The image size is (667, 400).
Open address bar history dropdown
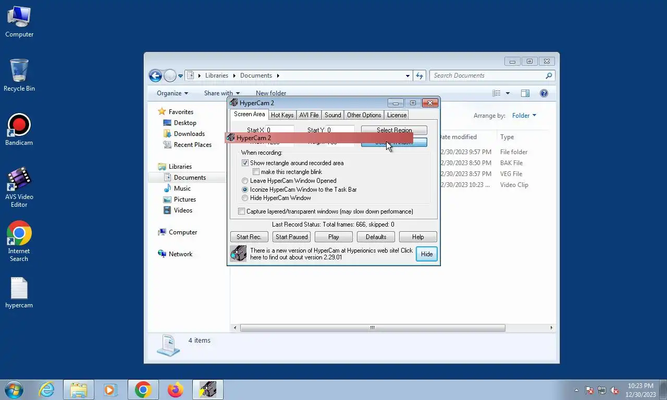(407, 76)
